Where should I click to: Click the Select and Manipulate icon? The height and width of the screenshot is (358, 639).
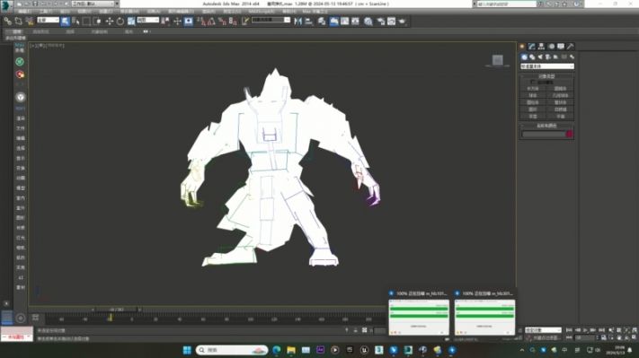(x=177, y=22)
